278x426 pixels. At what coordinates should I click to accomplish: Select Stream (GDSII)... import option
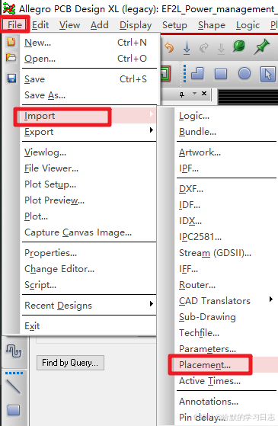(x=226, y=253)
